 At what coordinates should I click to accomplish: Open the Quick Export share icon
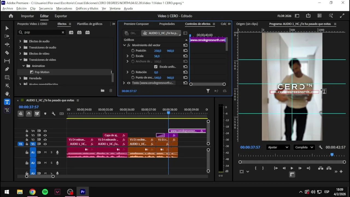pos(308,16)
